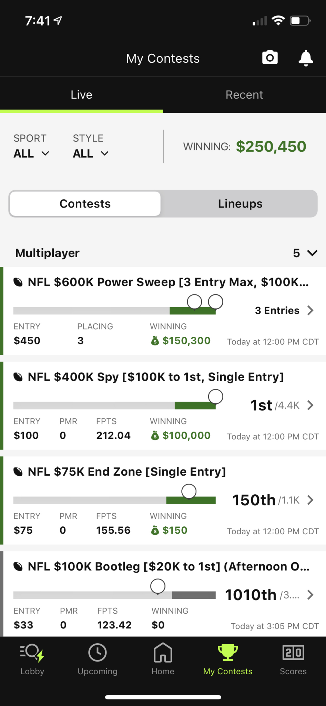The height and width of the screenshot is (706, 326).
Task: Go to Lobby in bottom bar
Action: point(32,659)
